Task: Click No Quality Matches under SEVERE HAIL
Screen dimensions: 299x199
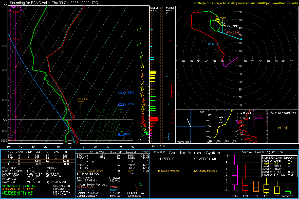Action: click(205, 171)
